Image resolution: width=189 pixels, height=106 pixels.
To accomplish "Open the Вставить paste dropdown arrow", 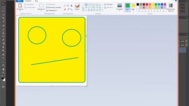I will 20,11.
